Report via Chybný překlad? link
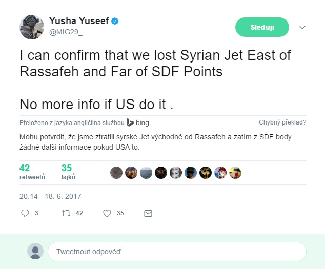Screen dimensions: 325x269 click(282, 122)
